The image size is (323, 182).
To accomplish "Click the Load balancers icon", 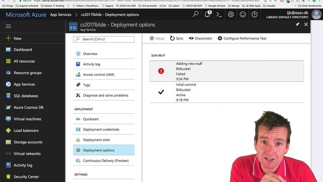I will click(x=8, y=130).
